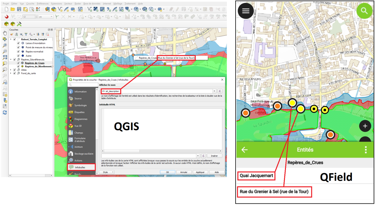
Task: Toggle the Autre category checkbox
Action: (x=18, y=55)
